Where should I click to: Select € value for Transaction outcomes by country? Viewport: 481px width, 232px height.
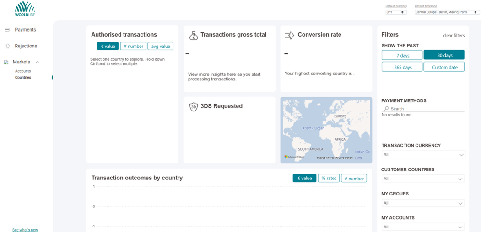point(304,179)
